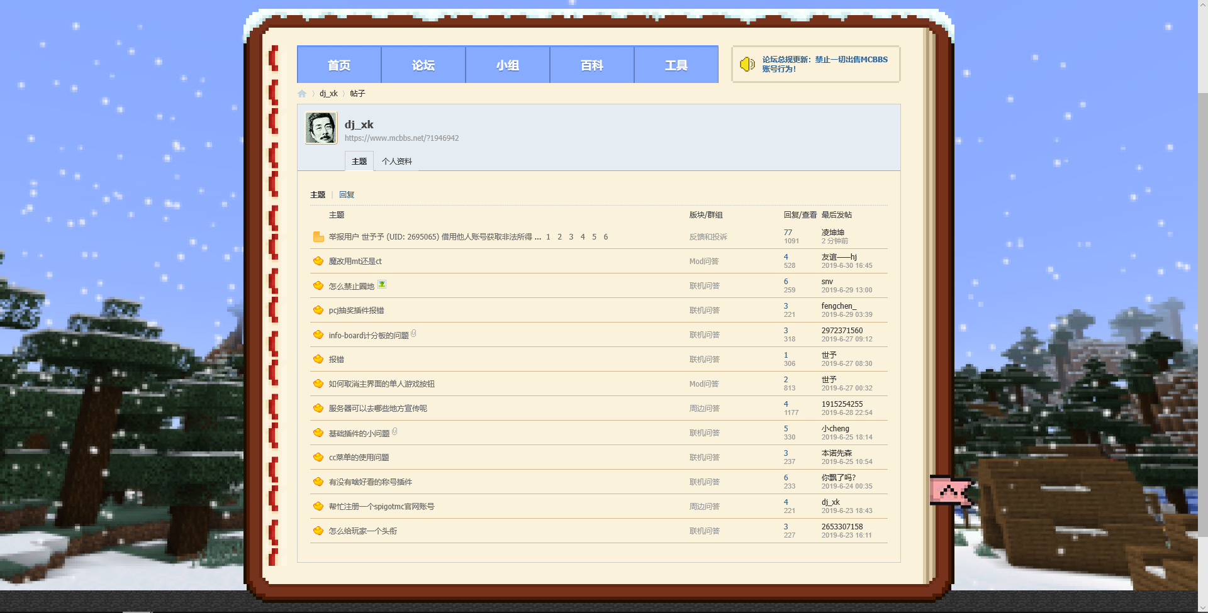The image size is (1208, 613).
Task: Click the thread icon beside pcj抽奖插件报错
Action: click(318, 310)
